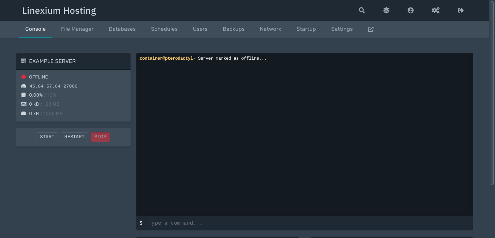
Task: Open the server list layers icon
Action: (x=386, y=10)
